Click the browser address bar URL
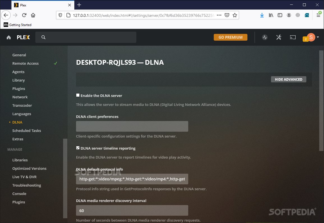 pyautogui.click(x=144, y=15)
